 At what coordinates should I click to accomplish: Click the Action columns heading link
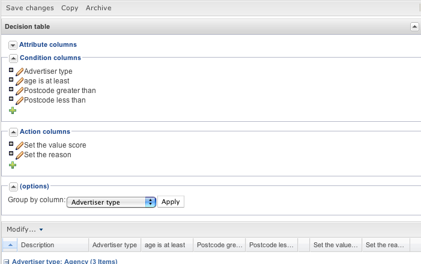(45, 131)
